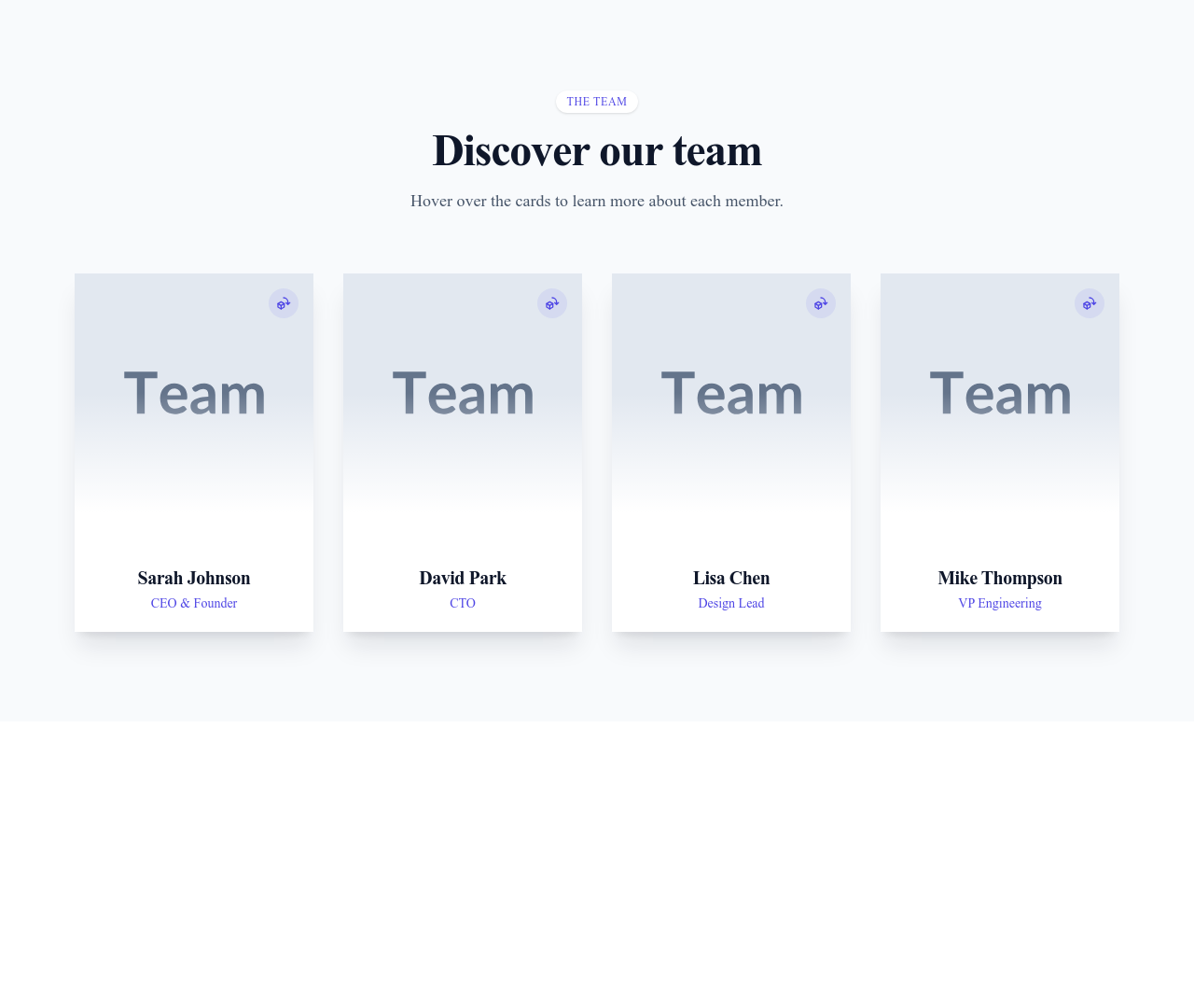1194x1008 pixels.
Task: Click the flip icon on Lisa Chen's card
Action: [x=821, y=303]
